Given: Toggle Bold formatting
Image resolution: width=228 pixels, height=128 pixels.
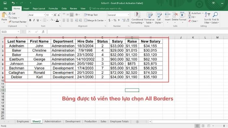Looking at the screenshot, I should [30, 20].
